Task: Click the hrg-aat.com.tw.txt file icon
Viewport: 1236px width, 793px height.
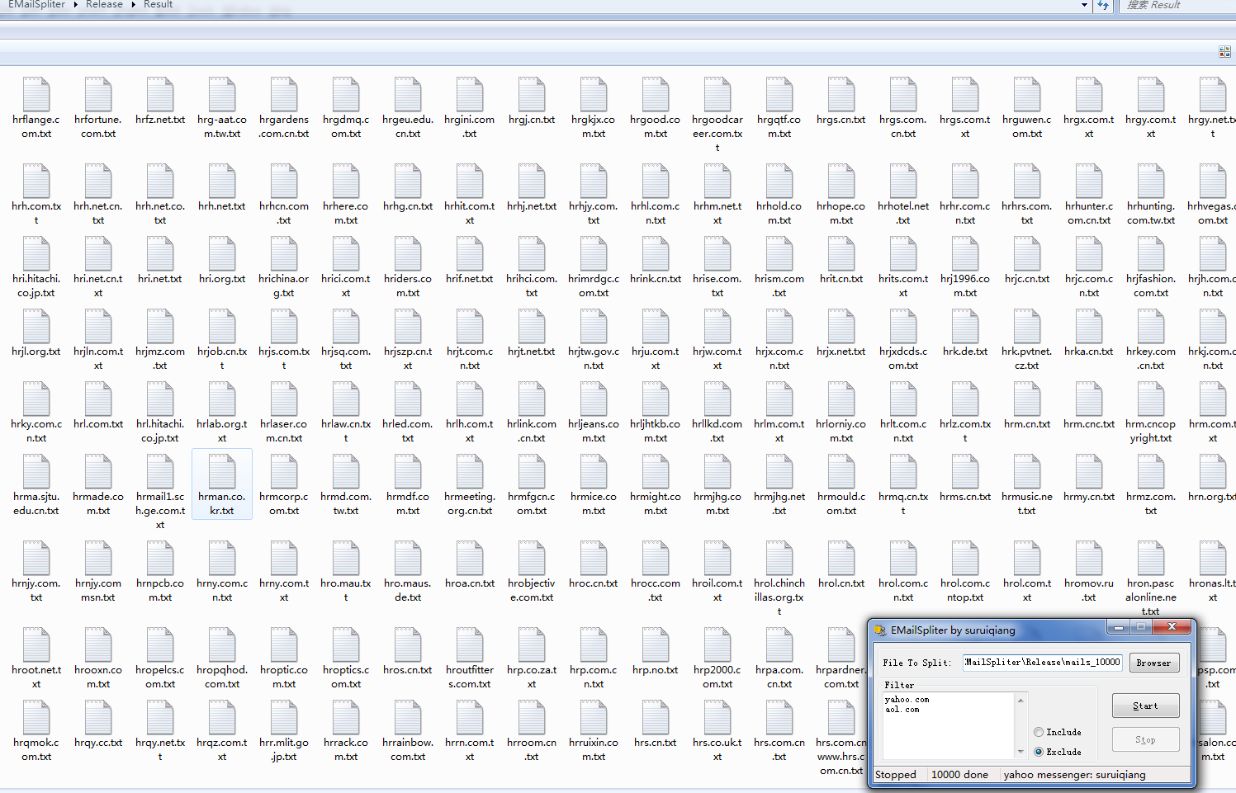Action: click(222, 94)
